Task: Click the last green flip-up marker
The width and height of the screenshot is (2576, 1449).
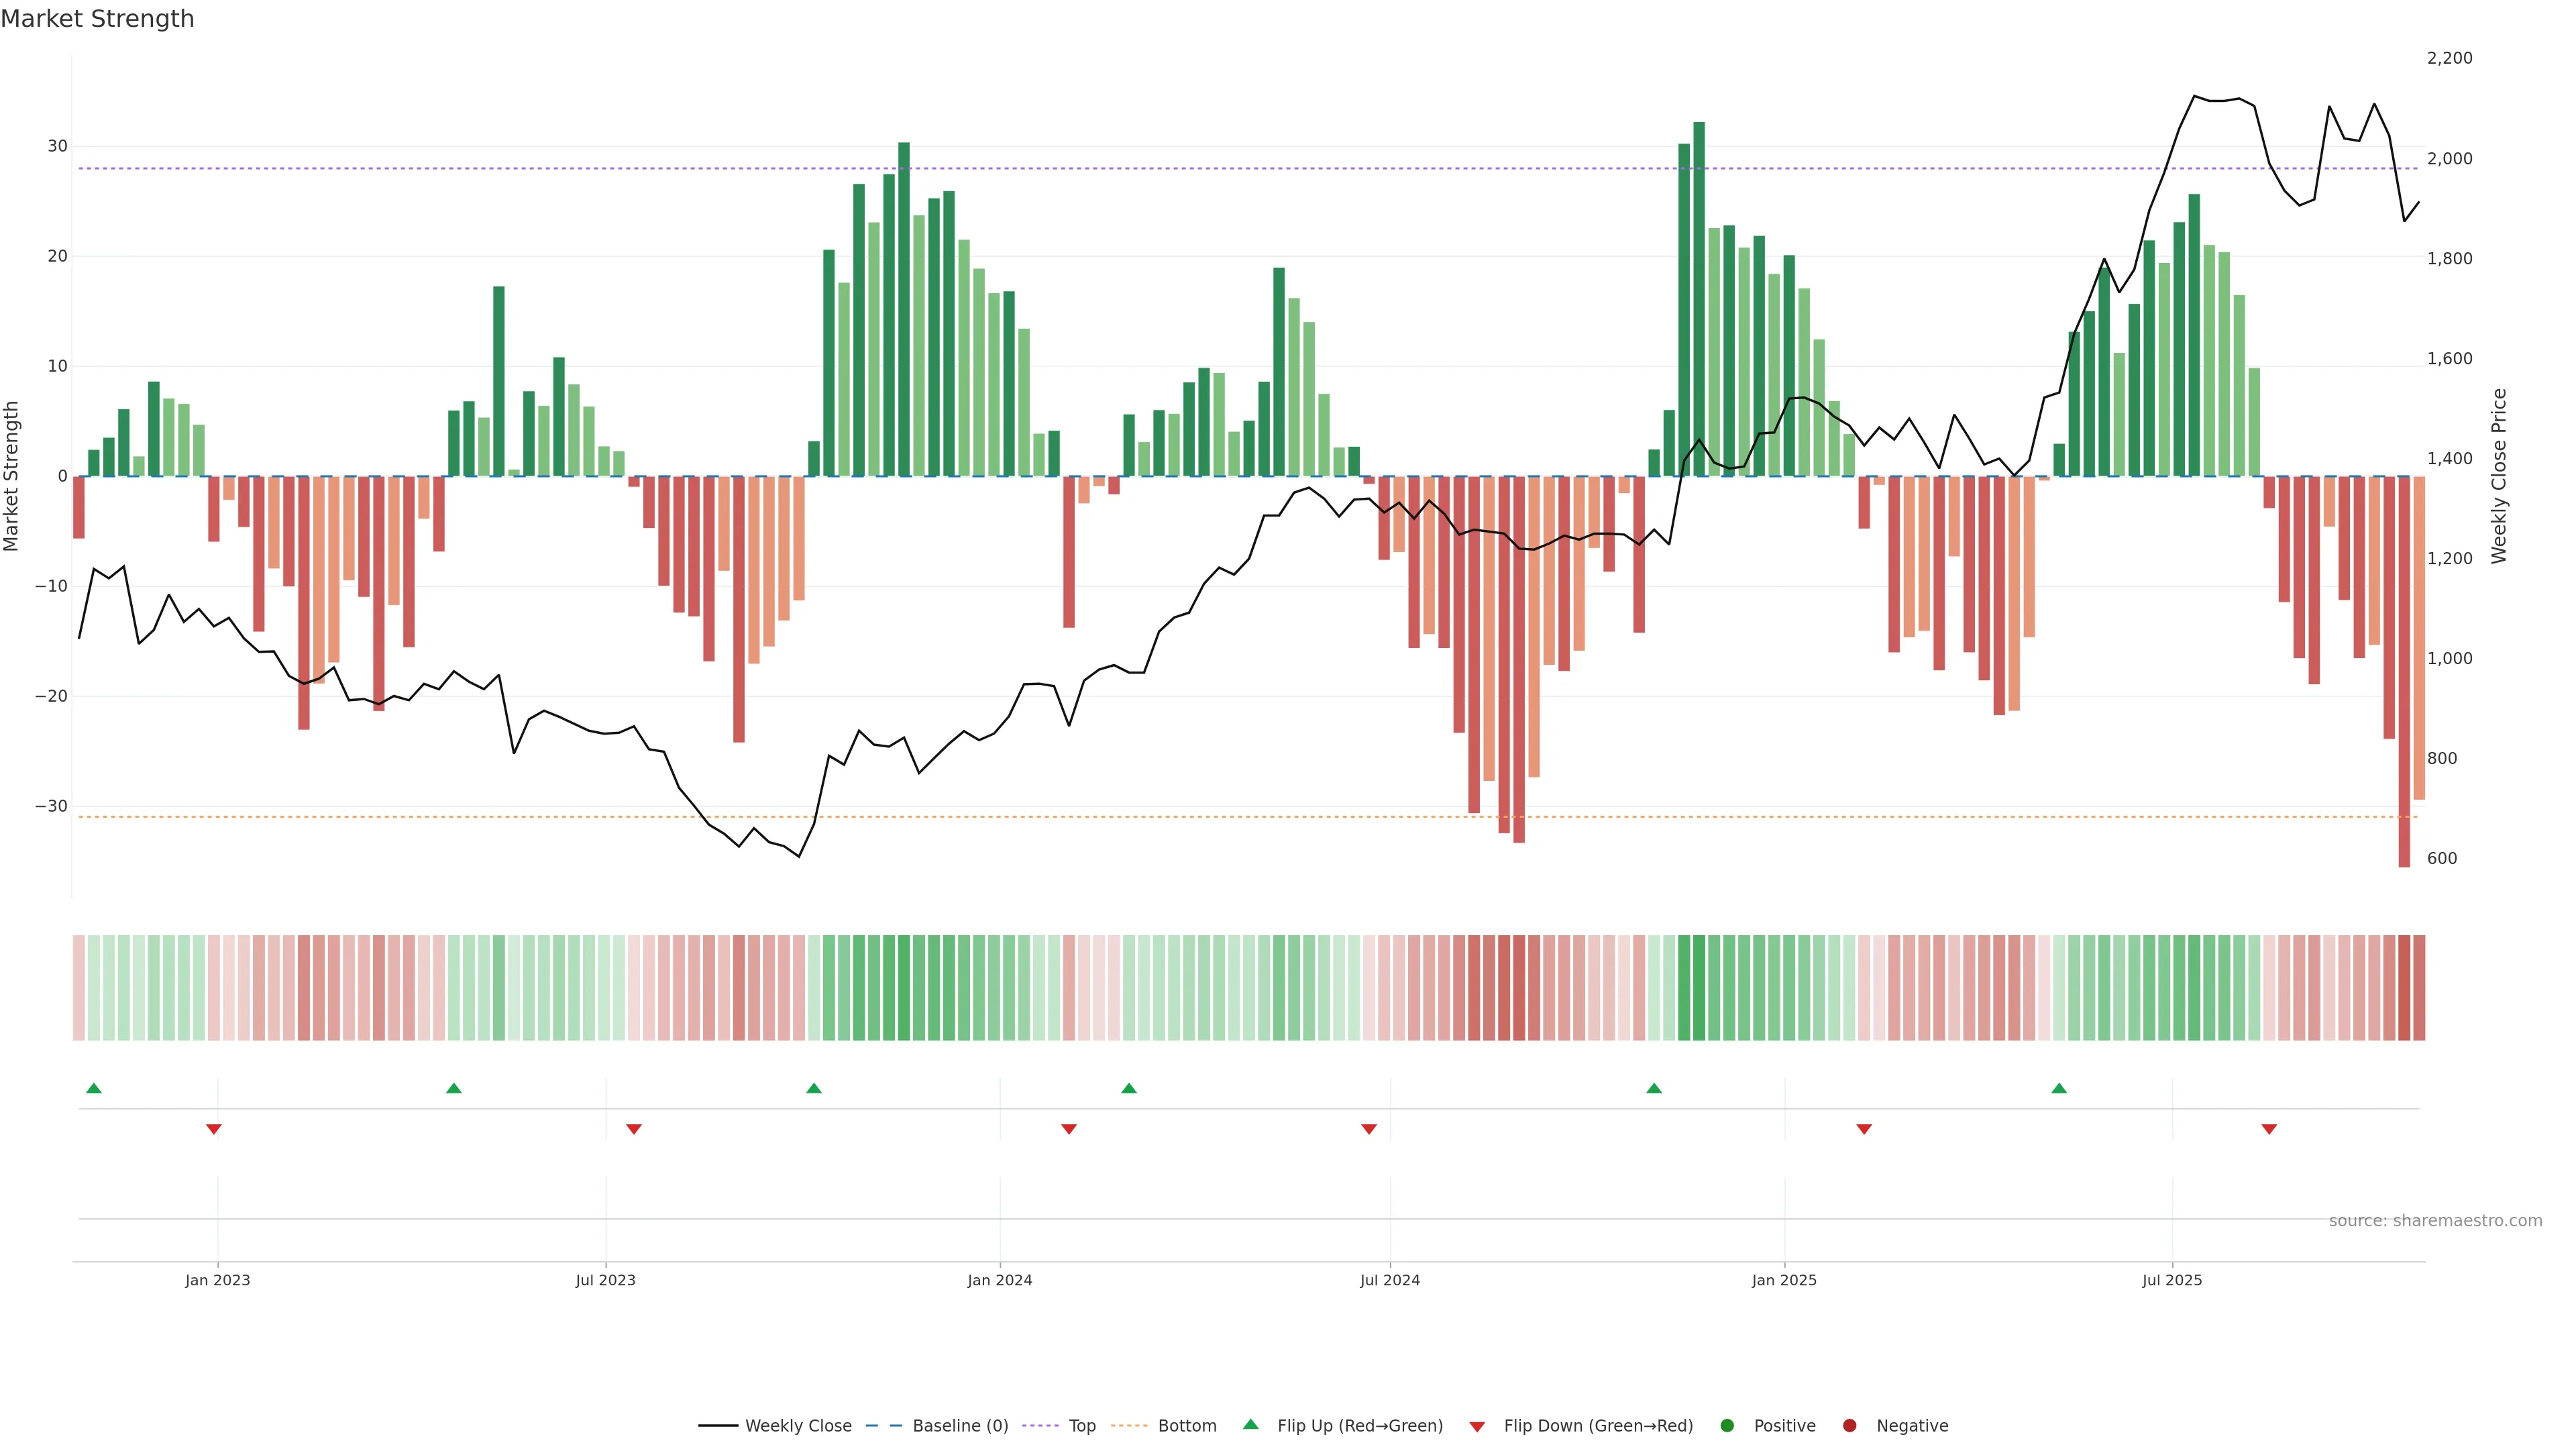Action: 2059,1088
